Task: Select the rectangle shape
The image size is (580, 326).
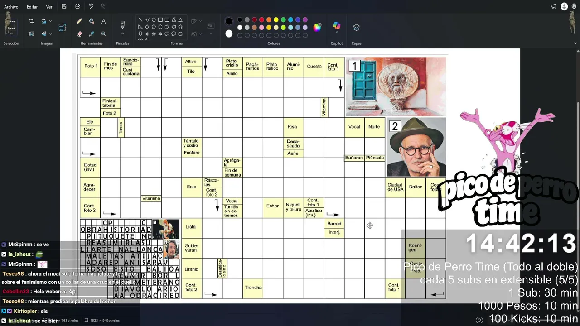Action: (x=160, y=20)
